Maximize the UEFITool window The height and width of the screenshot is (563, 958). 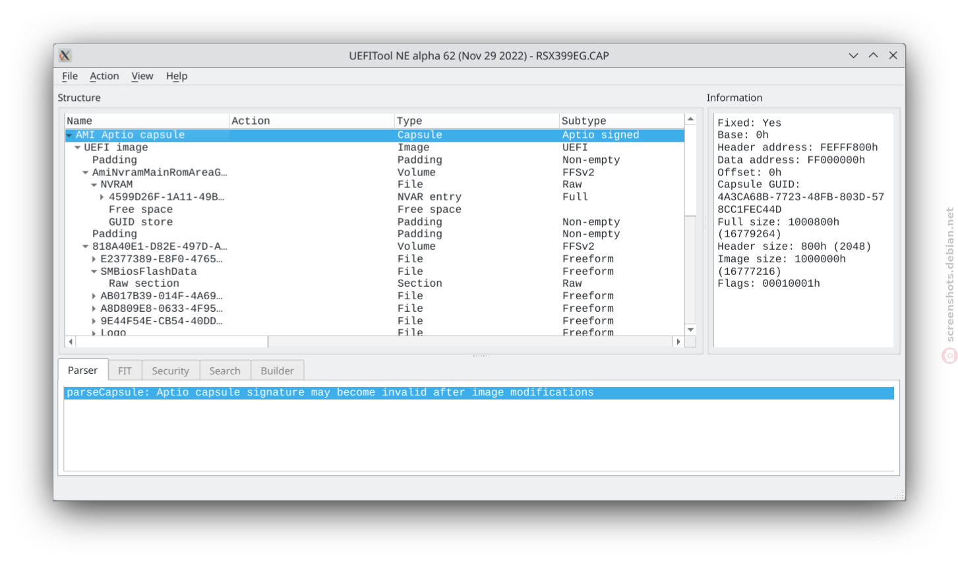pos(873,55)
